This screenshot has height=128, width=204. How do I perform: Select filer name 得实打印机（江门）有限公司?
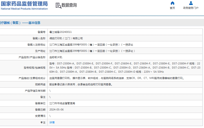point(66,38)
